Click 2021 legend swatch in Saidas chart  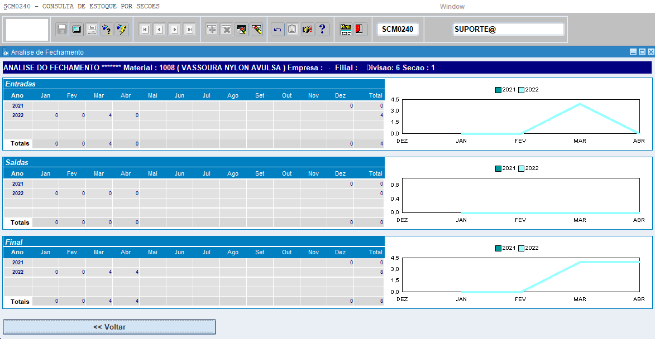tap(498, 168)
